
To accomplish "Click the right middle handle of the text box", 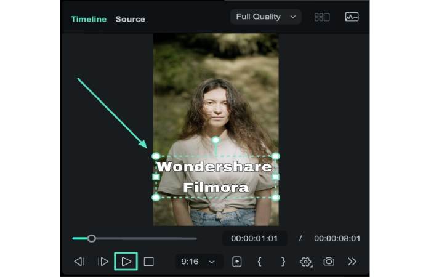I will point(276,177).
